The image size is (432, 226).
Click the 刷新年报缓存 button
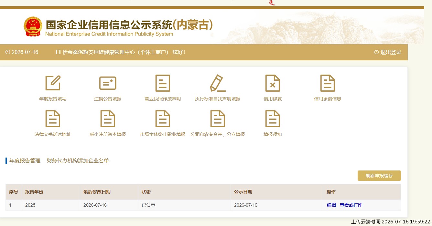tap(379, 176)
